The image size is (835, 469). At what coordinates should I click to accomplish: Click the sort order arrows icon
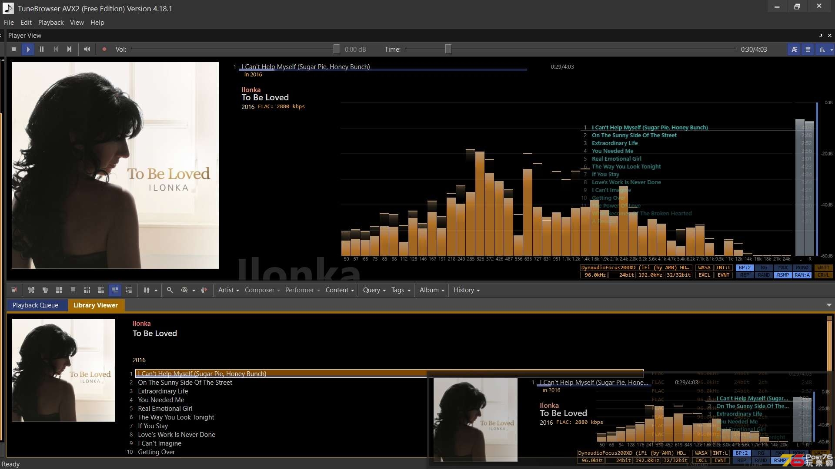click(147, 290)
